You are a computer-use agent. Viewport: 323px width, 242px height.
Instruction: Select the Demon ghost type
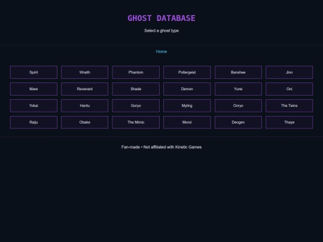pyautogui.click(x=187, y=89)
